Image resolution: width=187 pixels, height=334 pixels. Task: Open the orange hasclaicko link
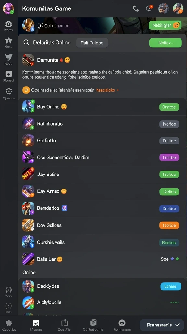(x=106, y=90)
